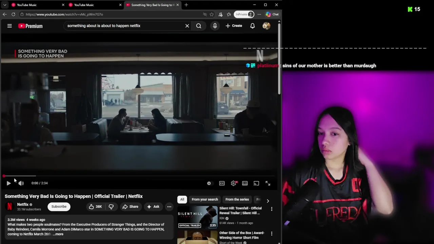The height and width of the screenshot is (244, 434).
Task: Close the Something Very Bad tab
Action: coord(177,5)
